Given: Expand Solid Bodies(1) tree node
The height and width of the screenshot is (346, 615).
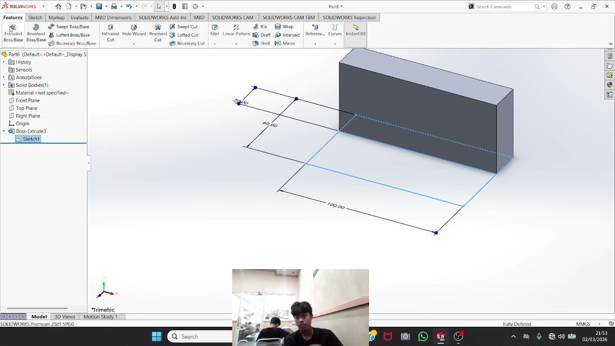Looking at the screenshot, I should [x=4, y=85].
